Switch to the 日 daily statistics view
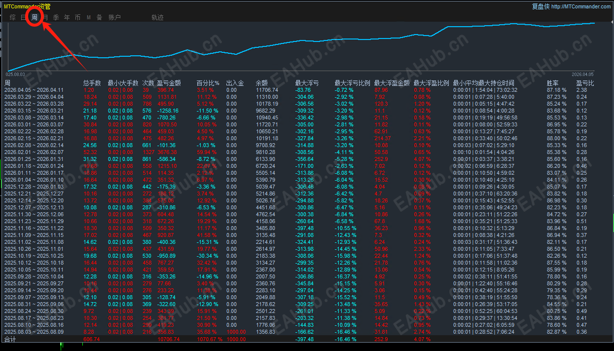Viewport: 614px width, 351px height. (x=23, y=17)
